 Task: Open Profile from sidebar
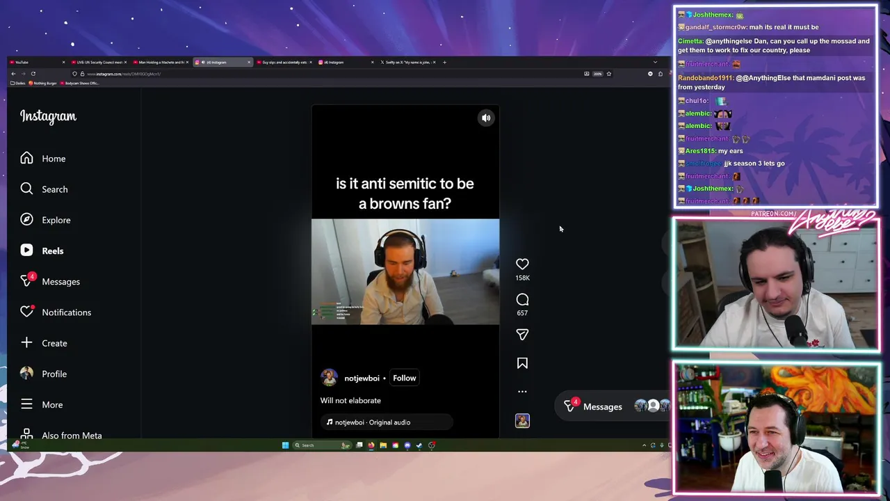[43, 374]
